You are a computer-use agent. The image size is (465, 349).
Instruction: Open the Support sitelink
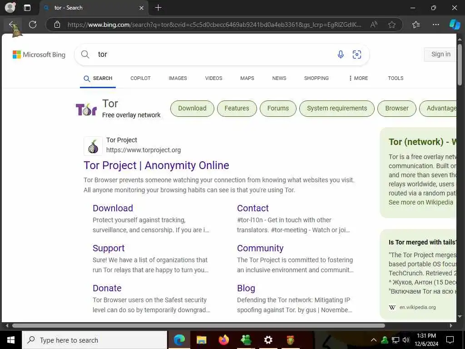click(109, 248)
